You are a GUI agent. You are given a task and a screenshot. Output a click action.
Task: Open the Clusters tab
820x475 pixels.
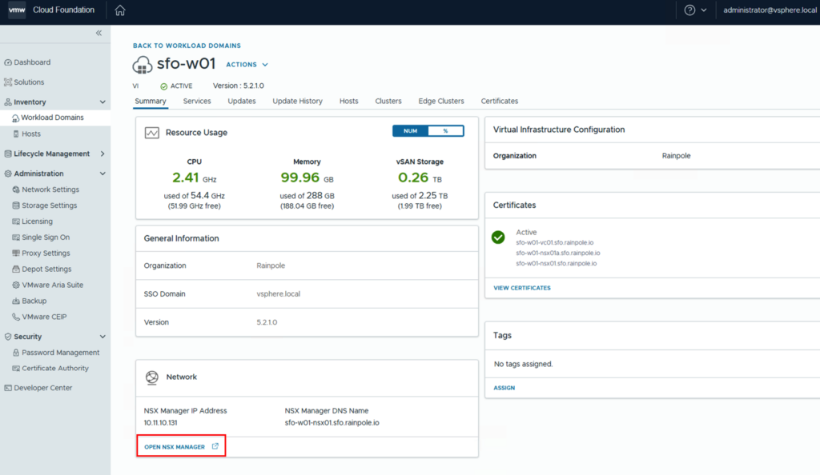click(388, 102)
